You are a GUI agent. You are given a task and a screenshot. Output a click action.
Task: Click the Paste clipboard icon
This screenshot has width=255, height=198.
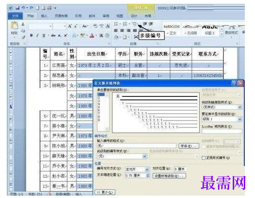[x=15, y=28]
